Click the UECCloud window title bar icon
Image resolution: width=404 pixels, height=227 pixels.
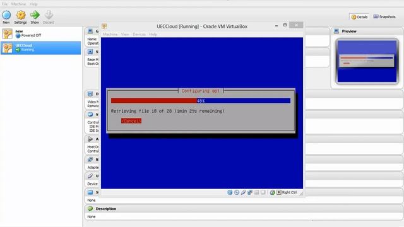tap(104, 26)
